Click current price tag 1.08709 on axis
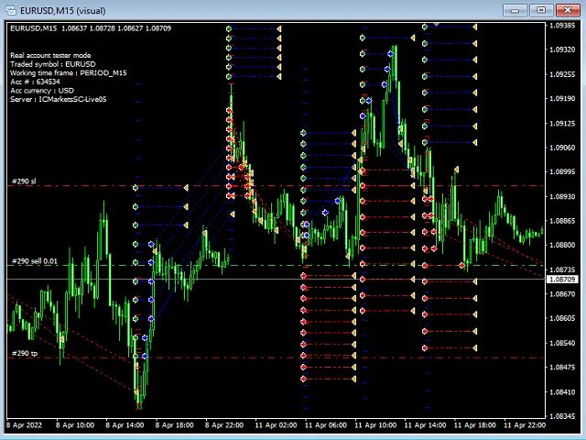586x440 pixels. pyautogui.click(x=562, y=279)
